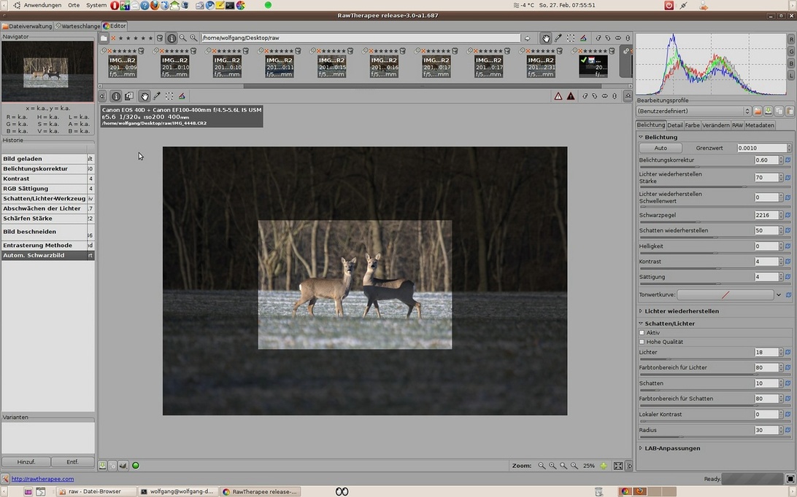
Task: Pick the white balance eyedropper in editor toolbar
Action: click(157, 96)
